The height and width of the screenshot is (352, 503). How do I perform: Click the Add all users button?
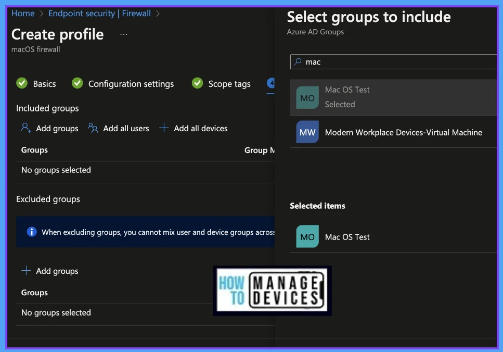pos(119,128)
